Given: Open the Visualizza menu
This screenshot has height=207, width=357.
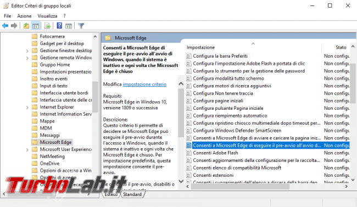Looking at the screenshot, I should point(47,16).
